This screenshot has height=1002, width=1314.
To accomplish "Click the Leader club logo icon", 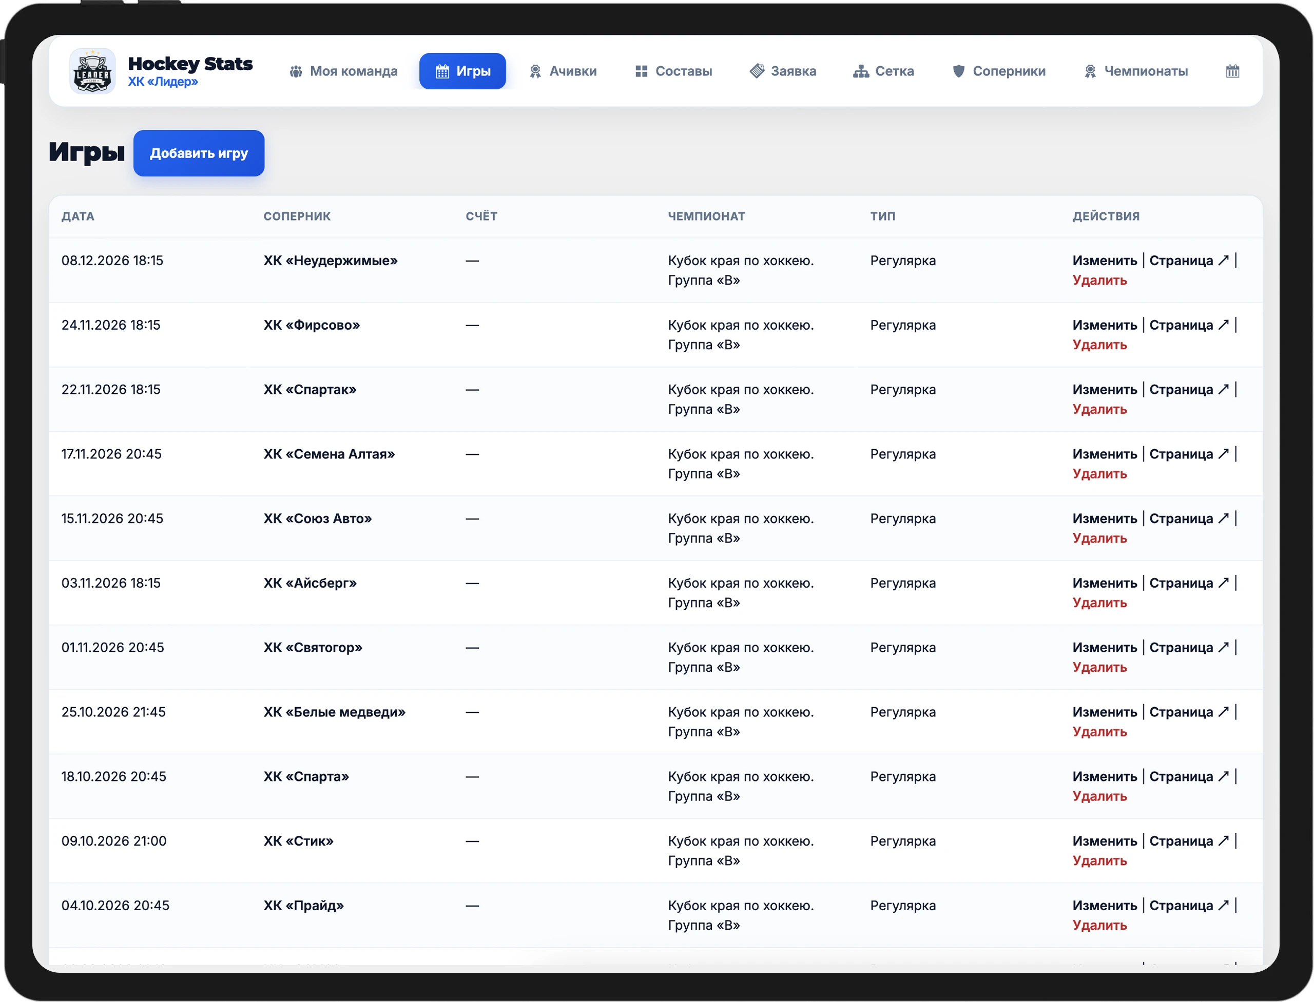I will click(x=92, y=71).
